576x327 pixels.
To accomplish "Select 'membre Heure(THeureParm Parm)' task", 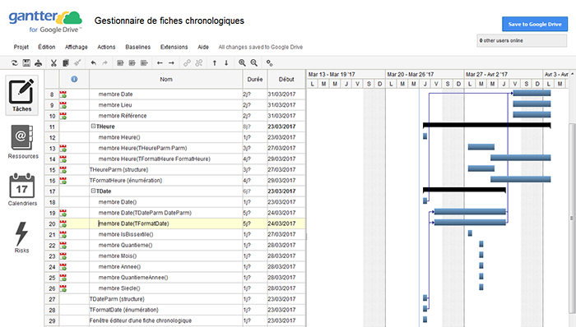I will tap(142, 148).
